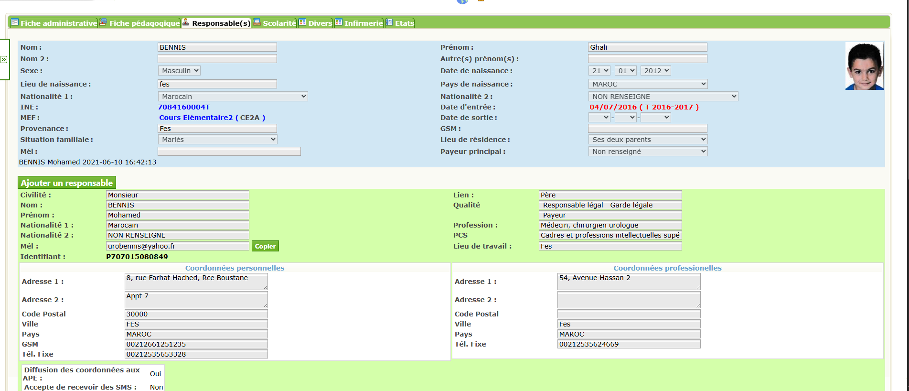The height and width of the screenshot is (391, 909).
Task: Click the person icon on Responsable(s) tab
Action: [186, 22]
